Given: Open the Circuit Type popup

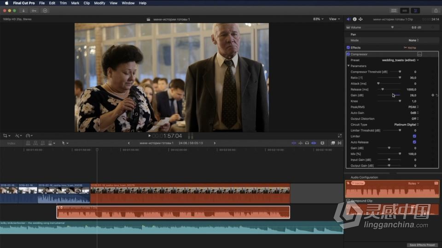Looking at the screenshot, I should pyautogui.click(x=407, y=124).
